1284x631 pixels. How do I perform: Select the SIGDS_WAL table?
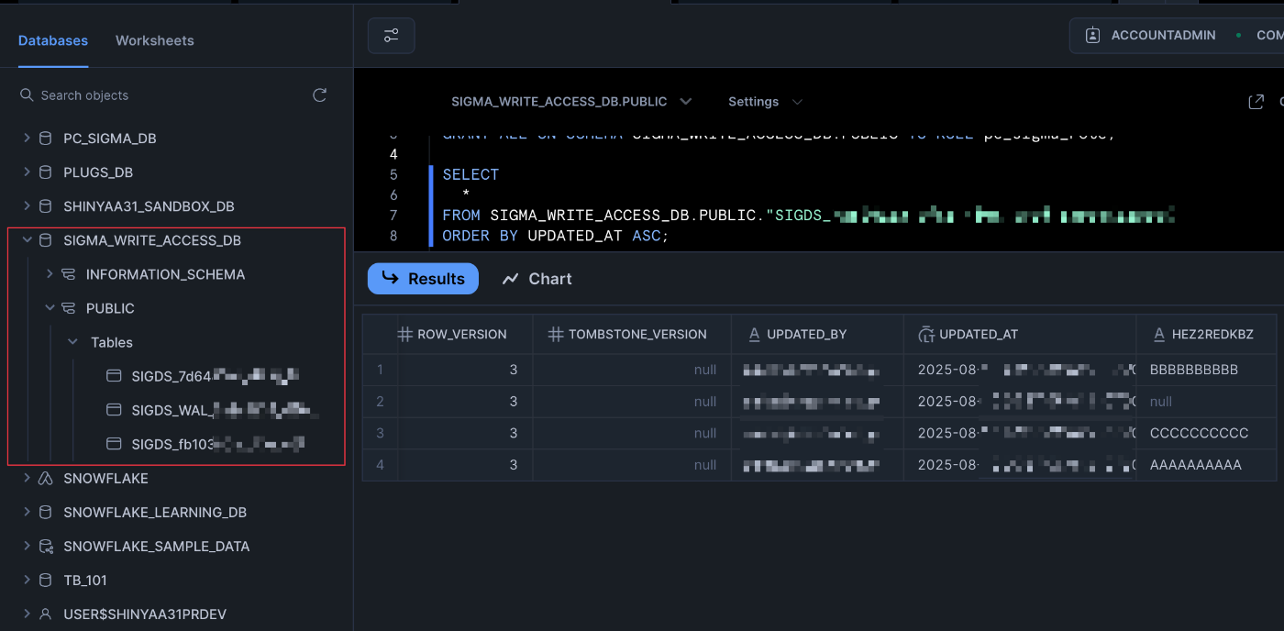click(x=226, y=410)
